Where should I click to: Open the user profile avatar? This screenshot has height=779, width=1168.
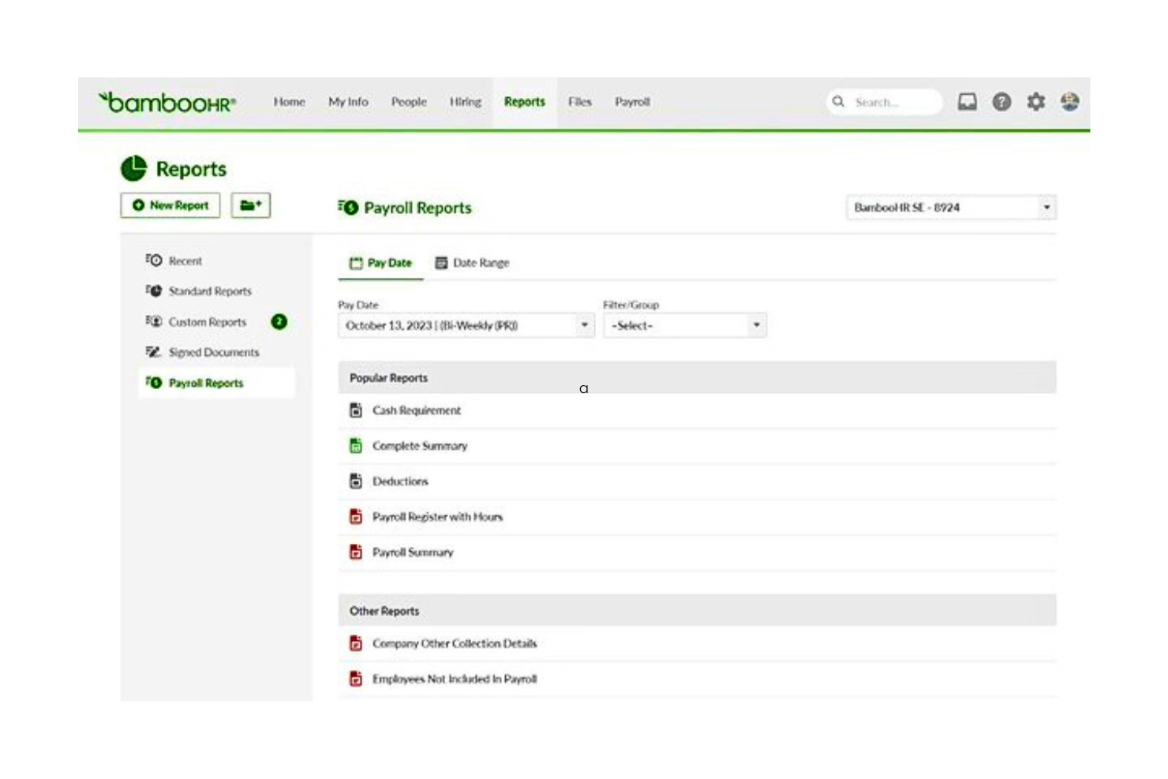pyautogui.click(x=1069, y=102)
